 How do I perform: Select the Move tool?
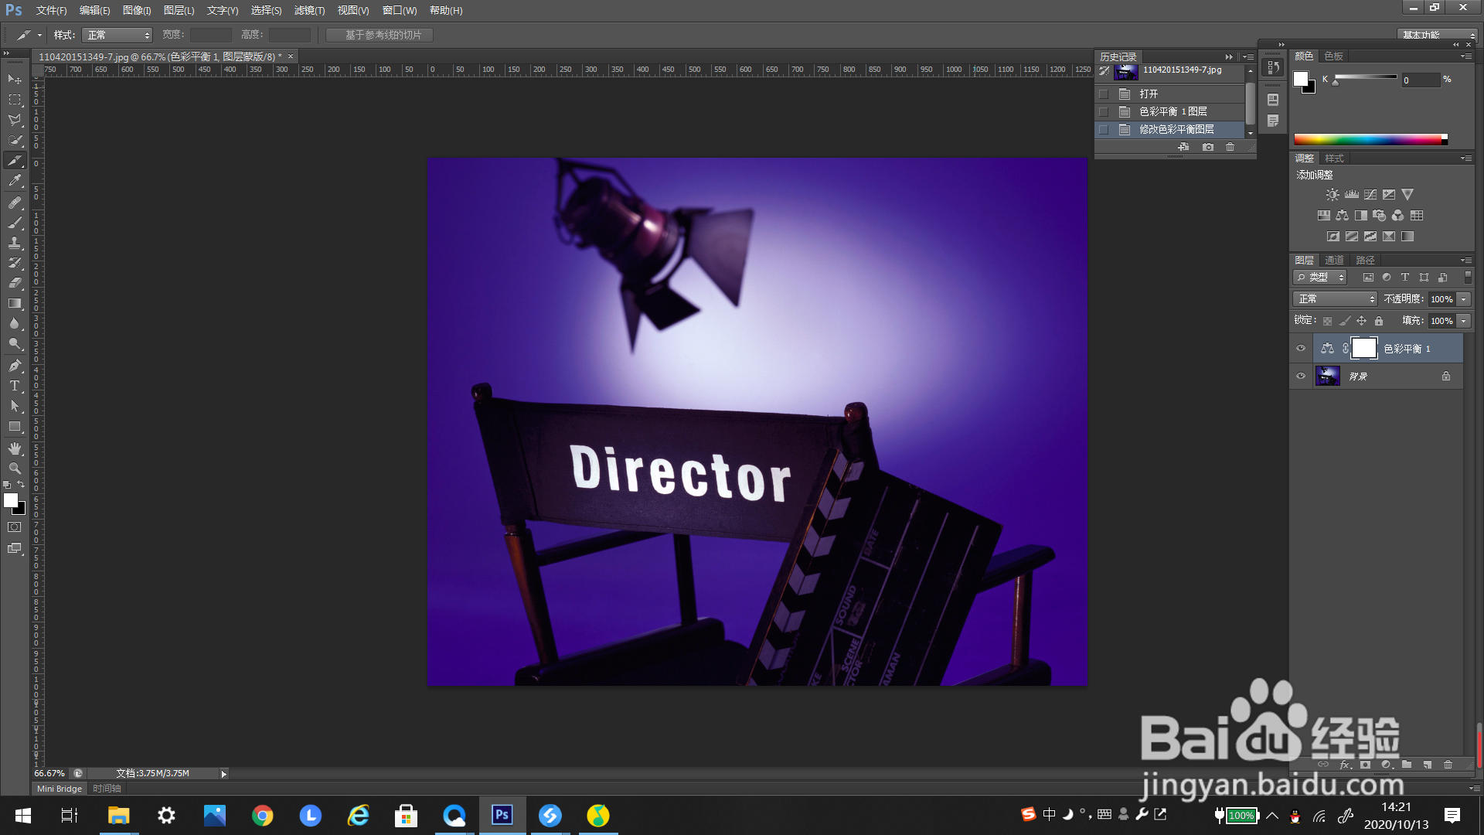[15, 80]
